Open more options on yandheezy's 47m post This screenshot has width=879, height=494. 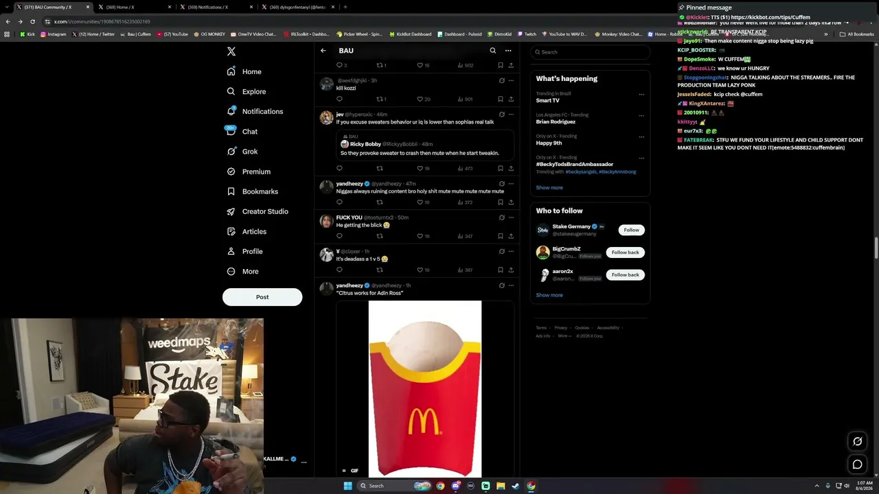coord(511,184)
